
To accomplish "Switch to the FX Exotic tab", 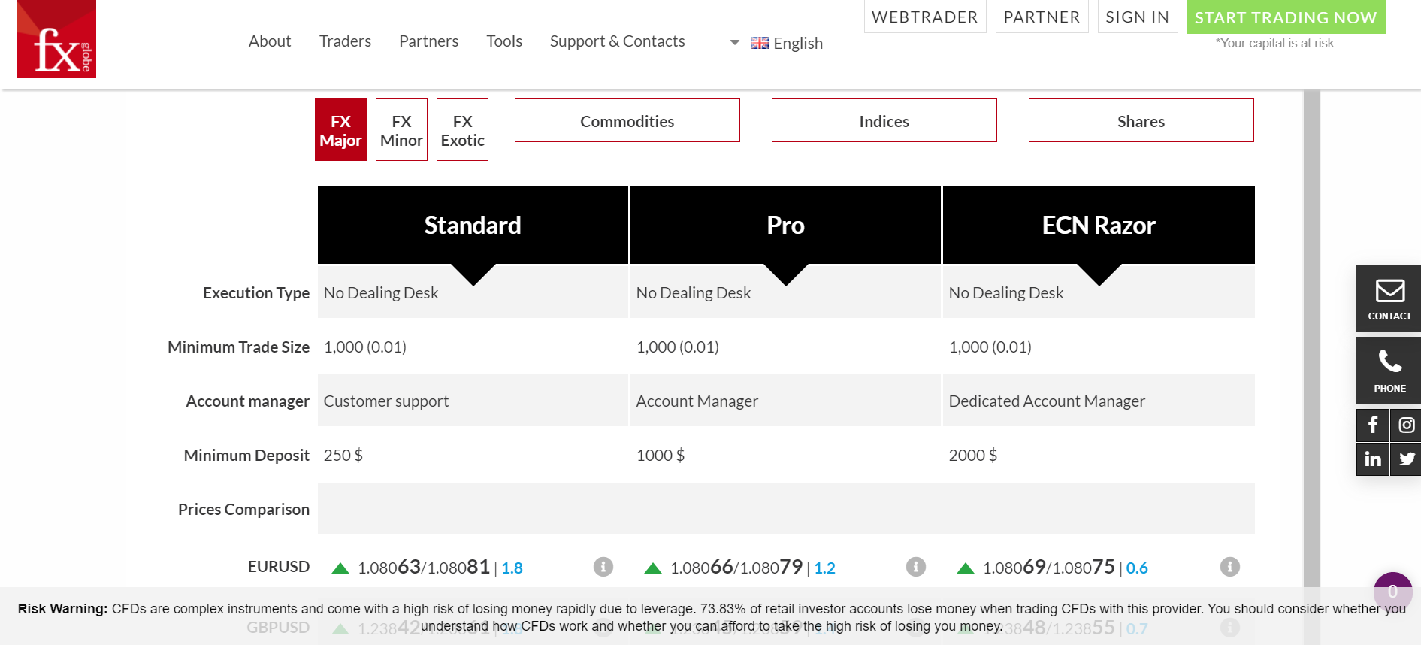I will 462,130.
